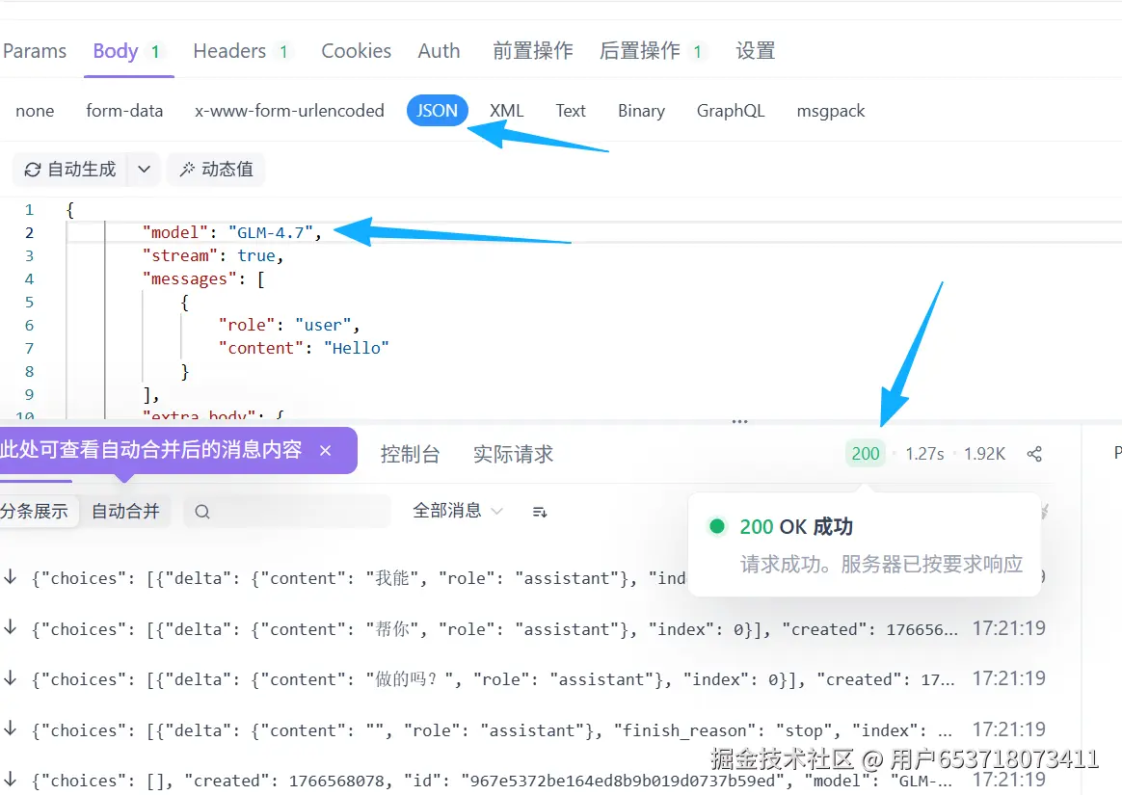
Task: Click the share icon next to 1.92K
Action: coord(1034,454)
